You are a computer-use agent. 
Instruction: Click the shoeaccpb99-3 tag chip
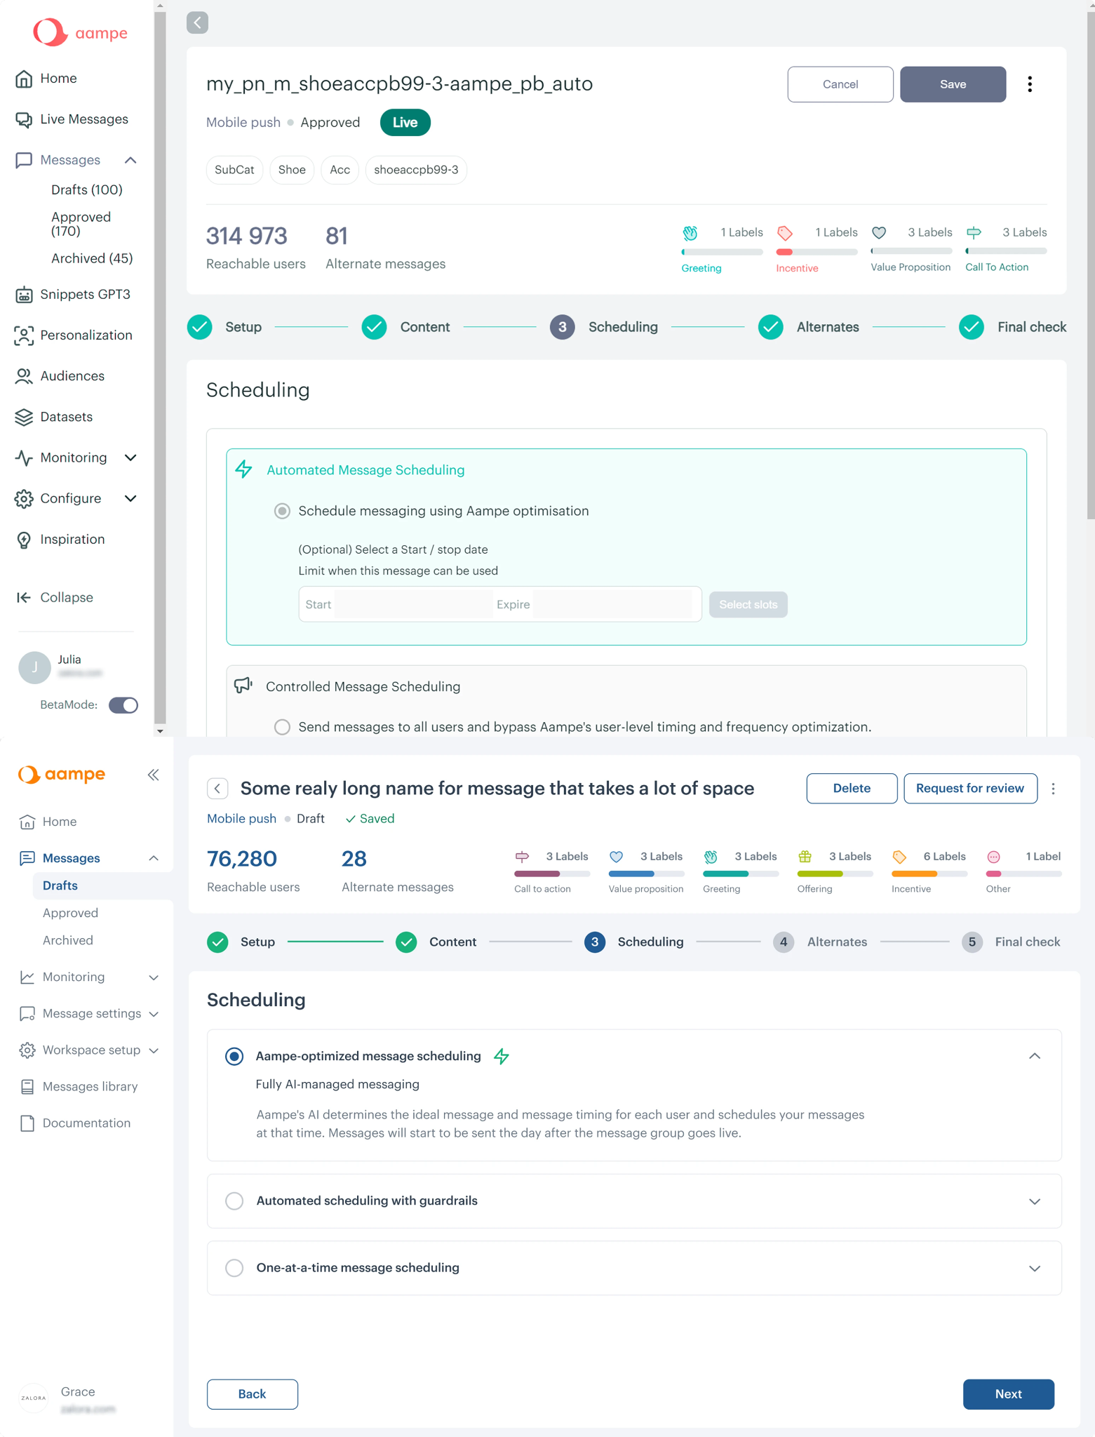[x=416, y=170]
